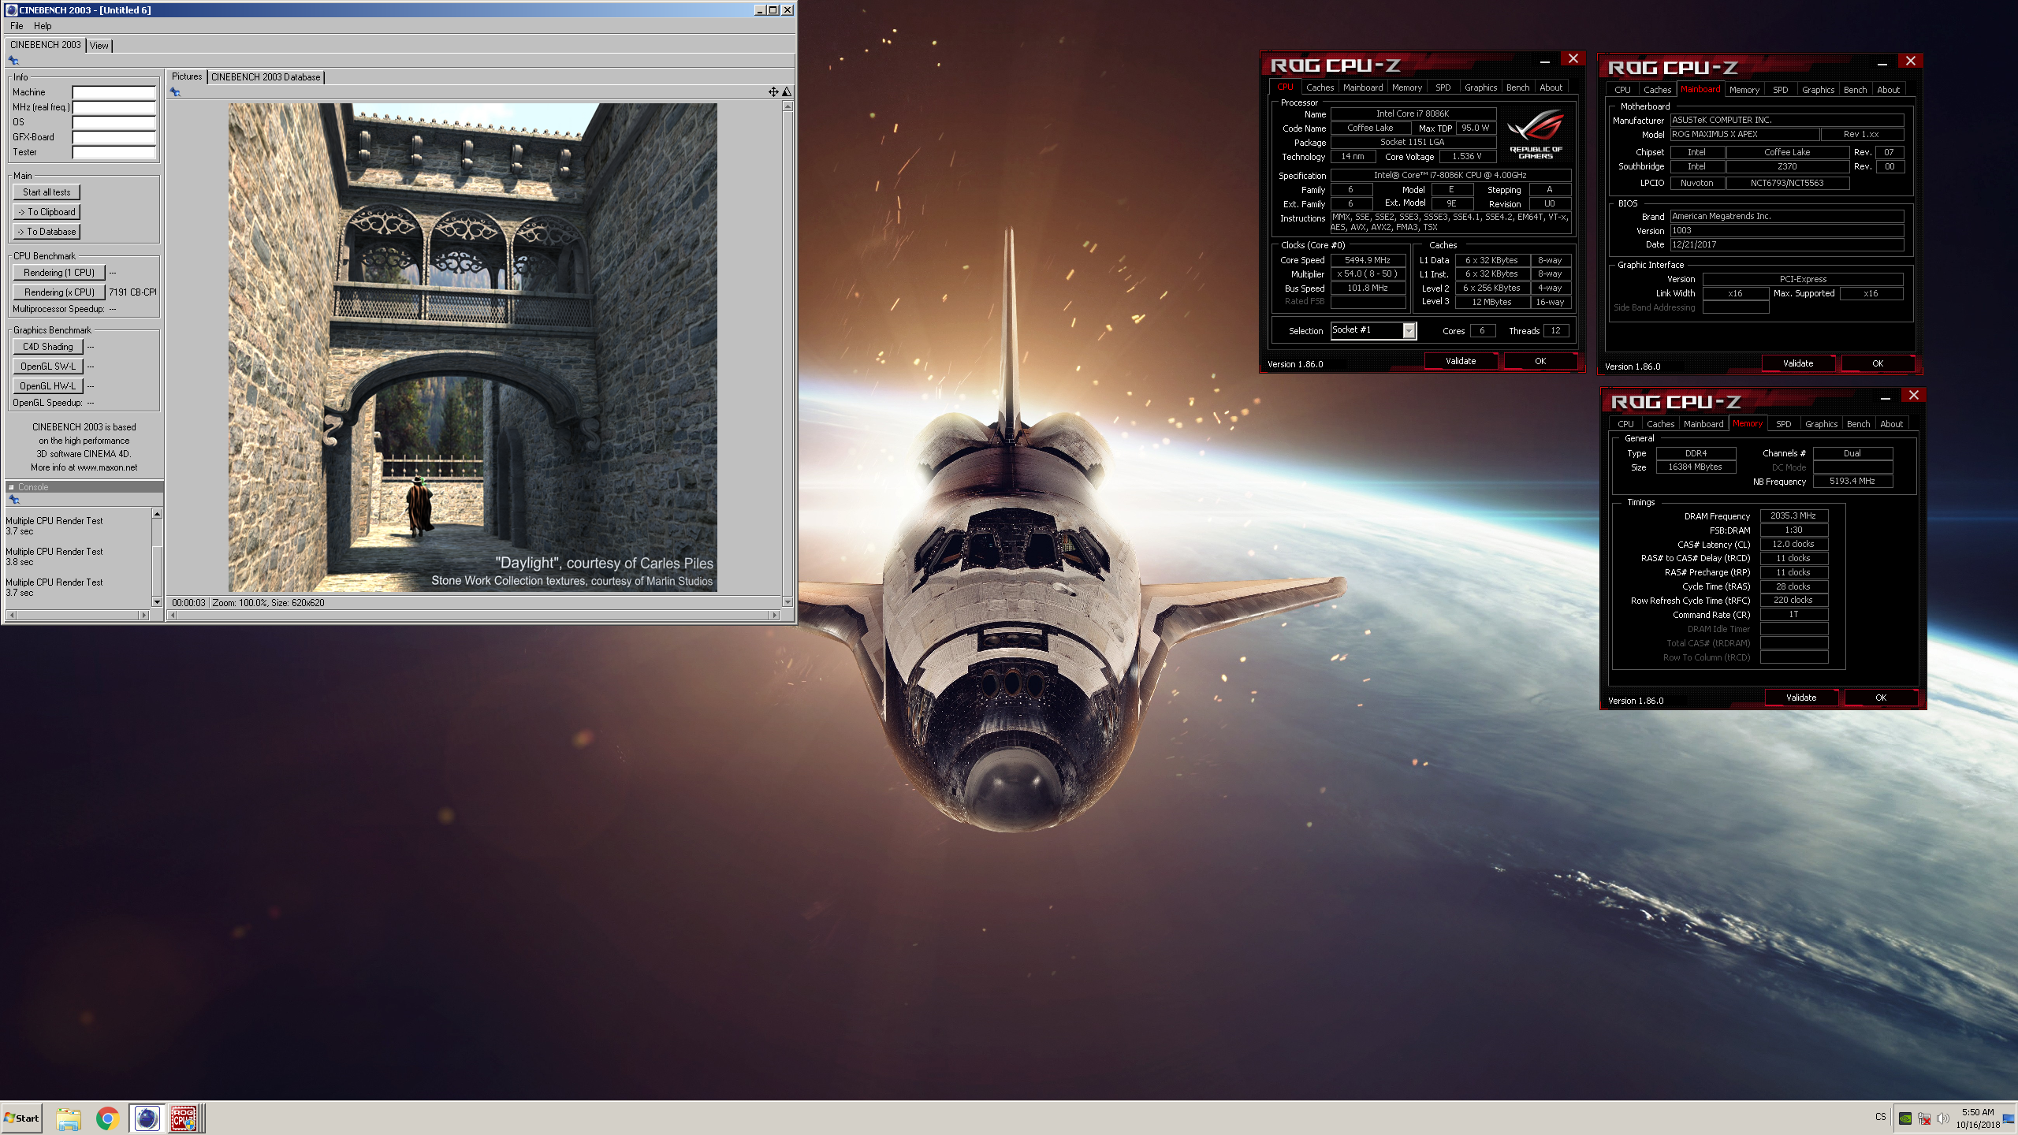Click the To Clipboard button

47,212
